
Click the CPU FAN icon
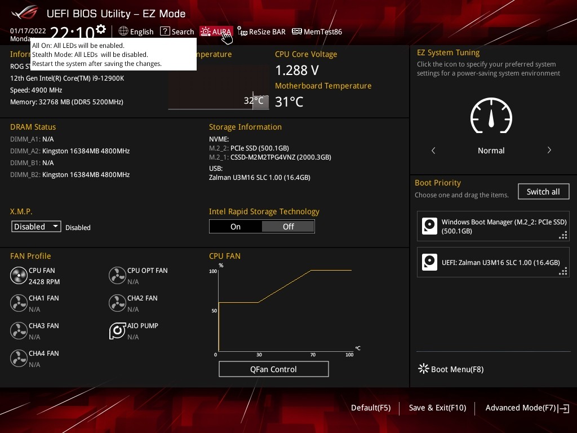19,276
